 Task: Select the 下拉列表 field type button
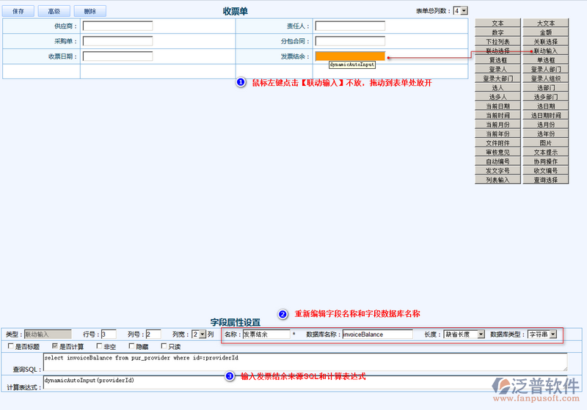pos(497,42)
